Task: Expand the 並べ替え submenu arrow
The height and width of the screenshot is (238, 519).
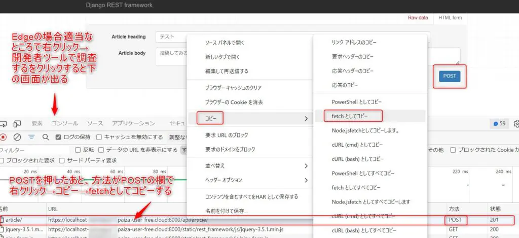Action: coord(306,166)
